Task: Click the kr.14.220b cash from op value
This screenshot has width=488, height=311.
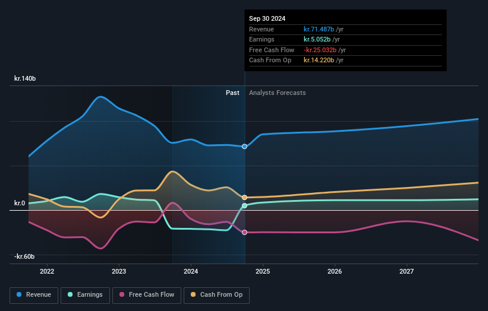Action: click(319, 60)
